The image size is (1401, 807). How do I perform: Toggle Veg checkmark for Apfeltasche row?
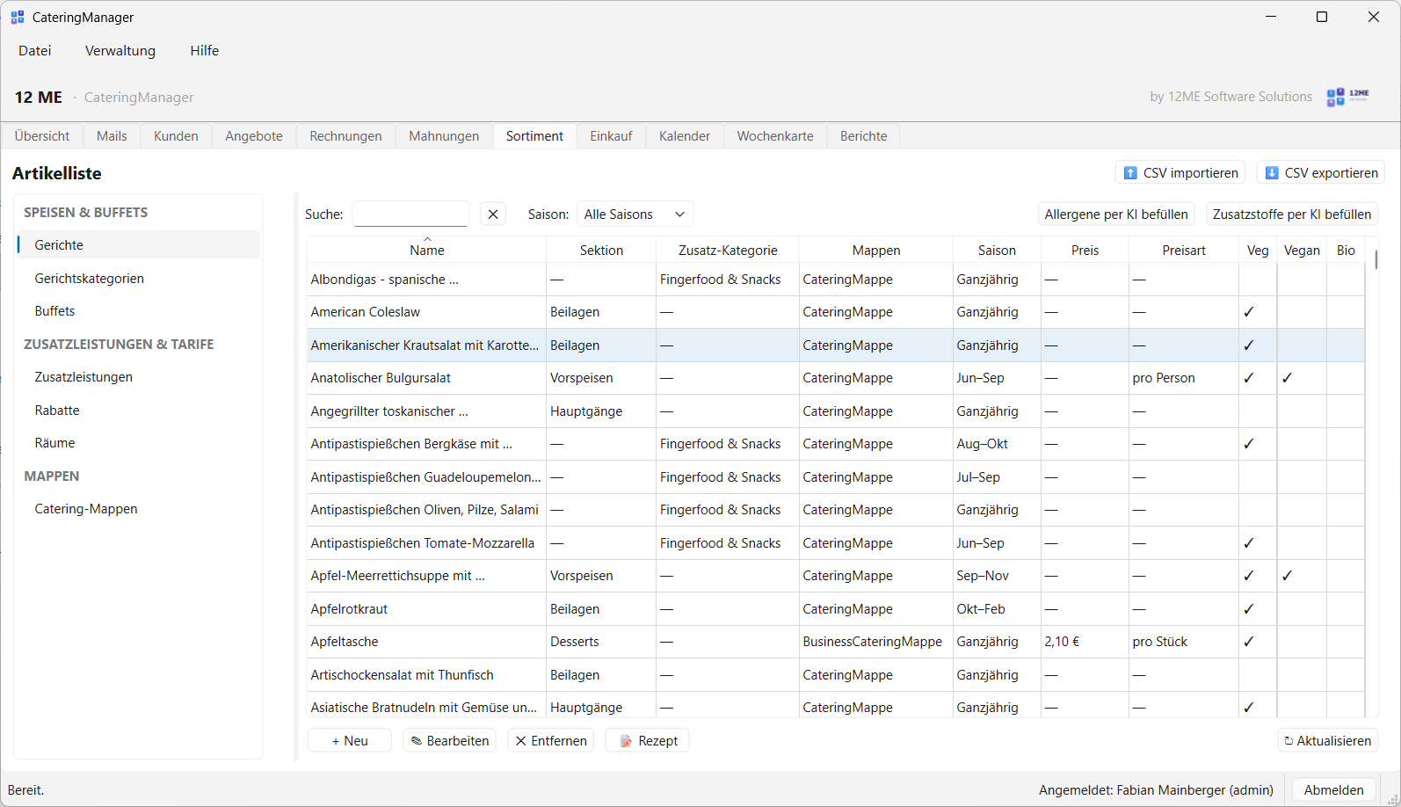[1249, 642]
